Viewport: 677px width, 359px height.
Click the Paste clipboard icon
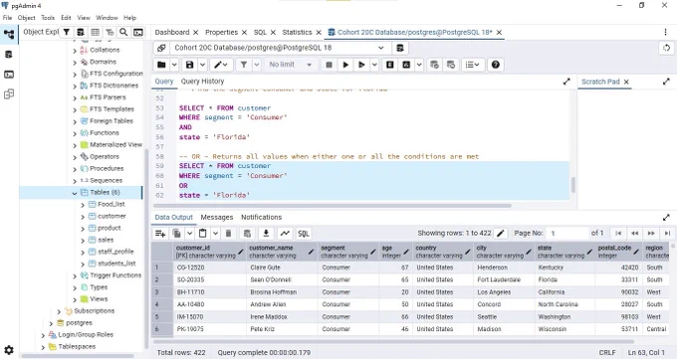202,234
